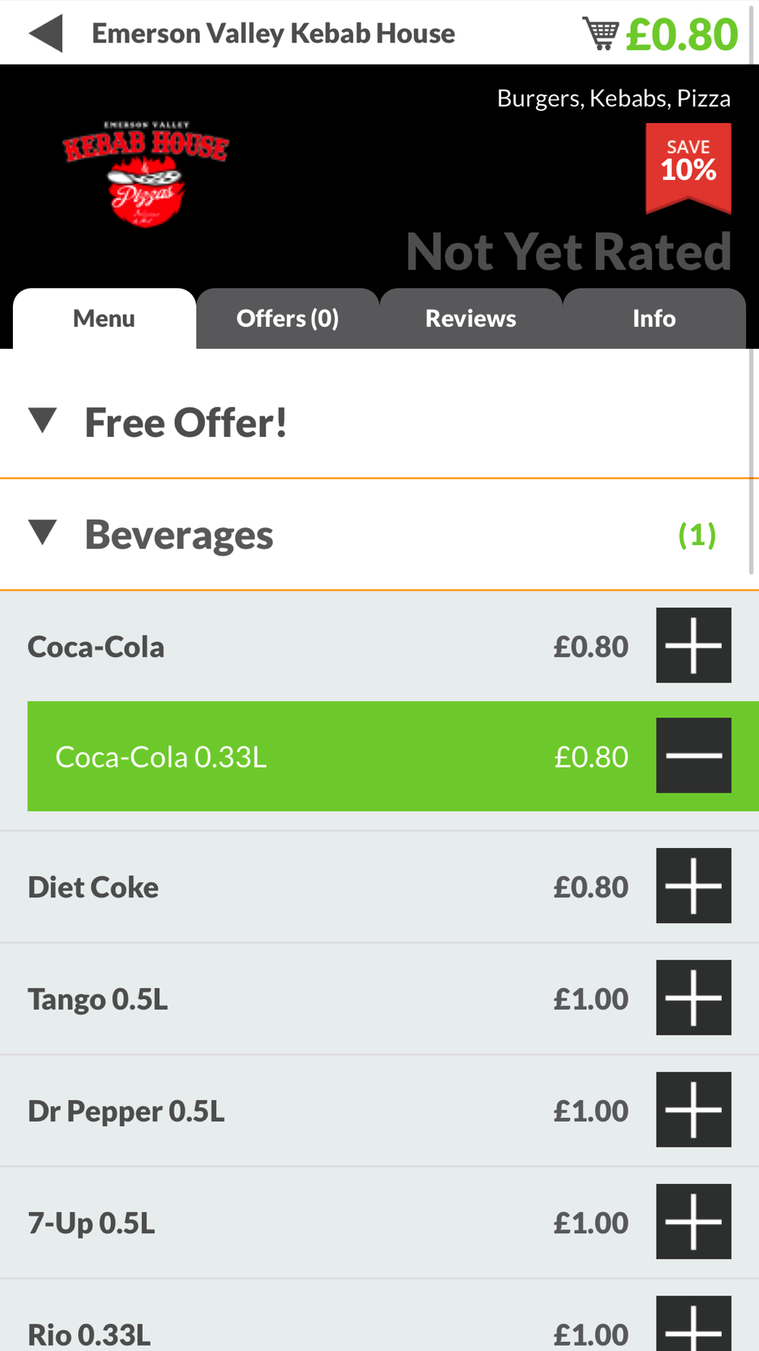The width and height of the screenshot is (759, 1351).
Task: Add 7-Up 0.5L with plus icon
Action: (x=693, y=1221)
